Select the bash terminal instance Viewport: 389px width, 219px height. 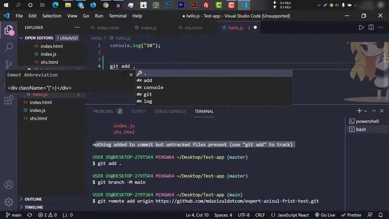point(358,130)
